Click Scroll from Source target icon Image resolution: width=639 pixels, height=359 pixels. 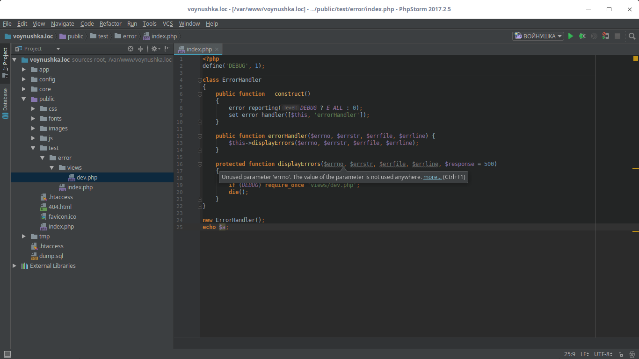(131, 49)
